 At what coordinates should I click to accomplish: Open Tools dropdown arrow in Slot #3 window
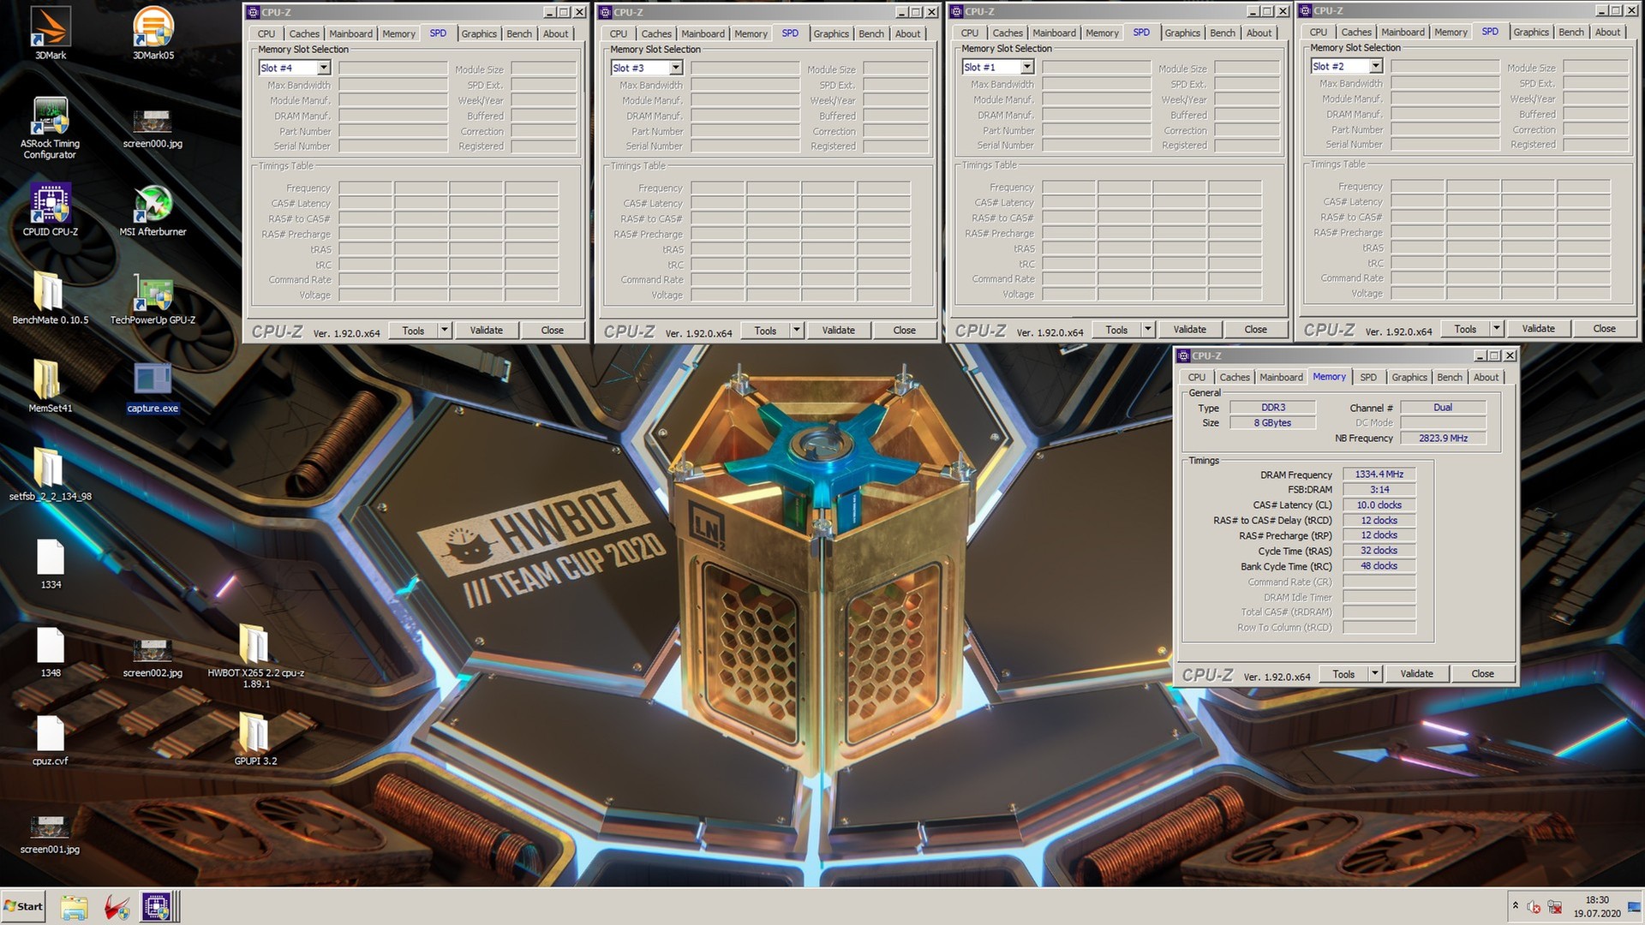tap(796, 330)
